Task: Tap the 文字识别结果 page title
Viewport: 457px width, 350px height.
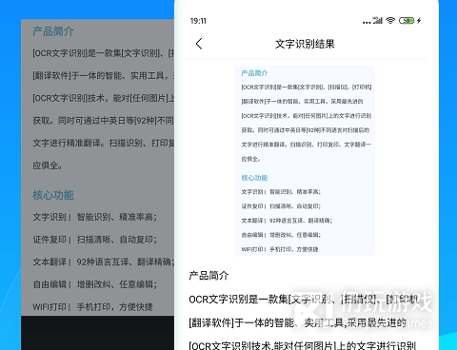Action: click(x=305, y=44)
